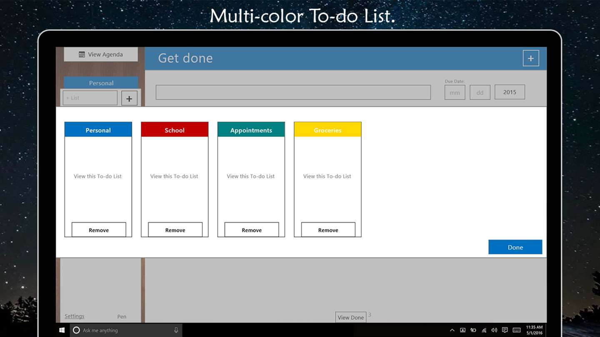Click the View Agenda calendar button
The width and height of the screenshot is (600, 337).
[101, 55]
